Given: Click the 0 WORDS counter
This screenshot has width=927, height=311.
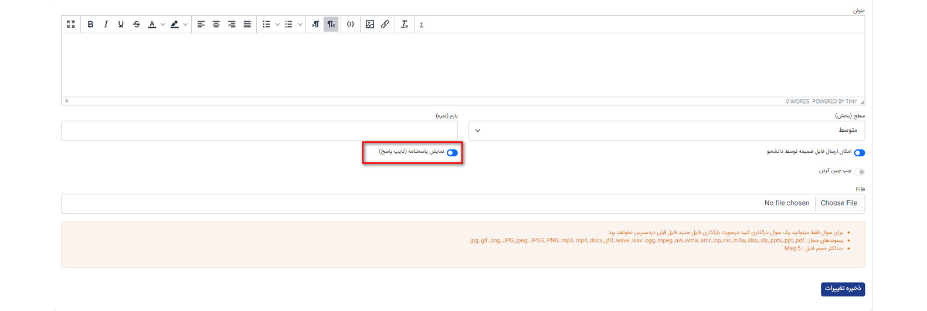Looking at the screenshot, I should tap(797, 101).
